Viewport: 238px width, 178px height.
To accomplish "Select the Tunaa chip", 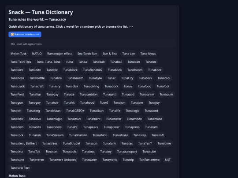I will click(x=82, y=62).
